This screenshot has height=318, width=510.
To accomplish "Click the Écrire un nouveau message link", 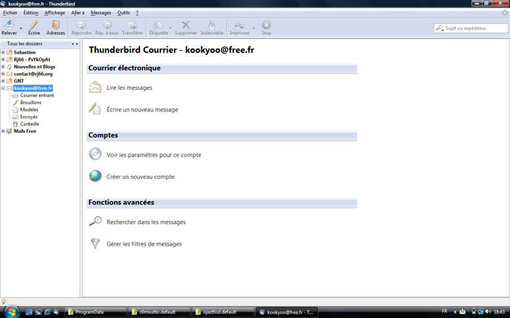I will 142,110.
